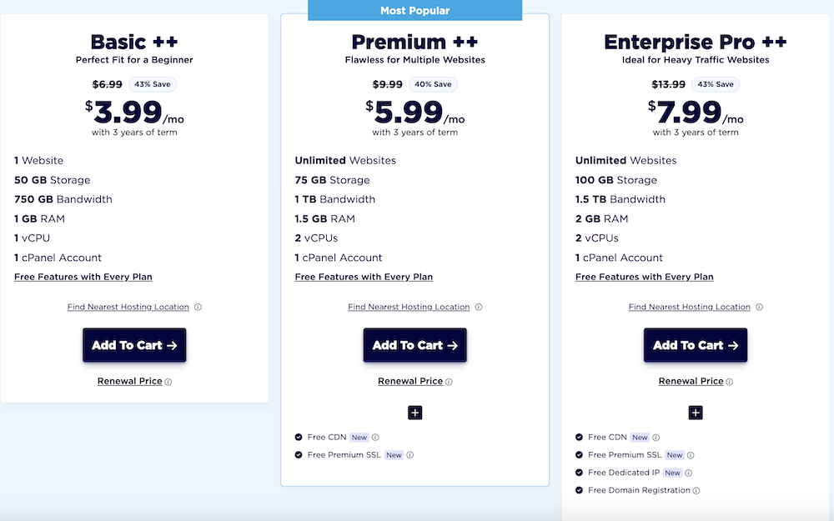Add Premium ++ plan to cart
834x521 pixels.
coord(414,345)
